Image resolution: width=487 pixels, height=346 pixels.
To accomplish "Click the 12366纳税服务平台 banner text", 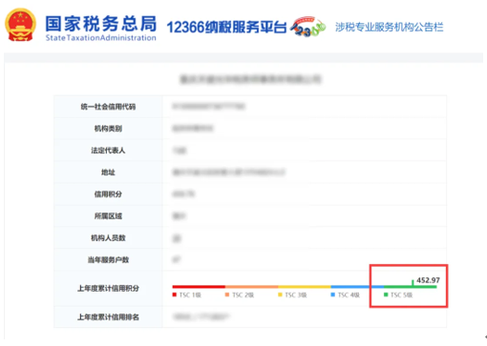I will pos(226,28).
